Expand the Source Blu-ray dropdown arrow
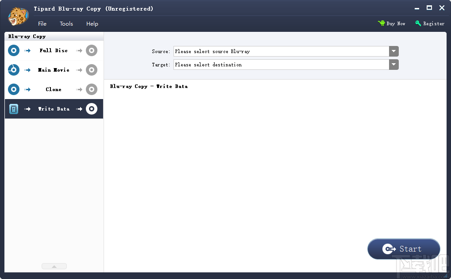This screenshot has height=279, width=451. click(394, 51)
